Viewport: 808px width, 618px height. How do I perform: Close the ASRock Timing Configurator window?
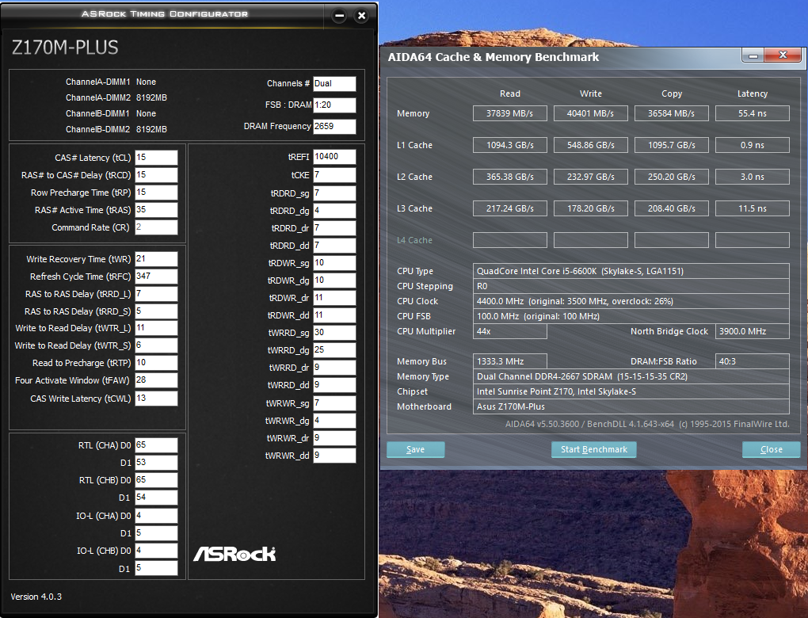coord(362,16)
